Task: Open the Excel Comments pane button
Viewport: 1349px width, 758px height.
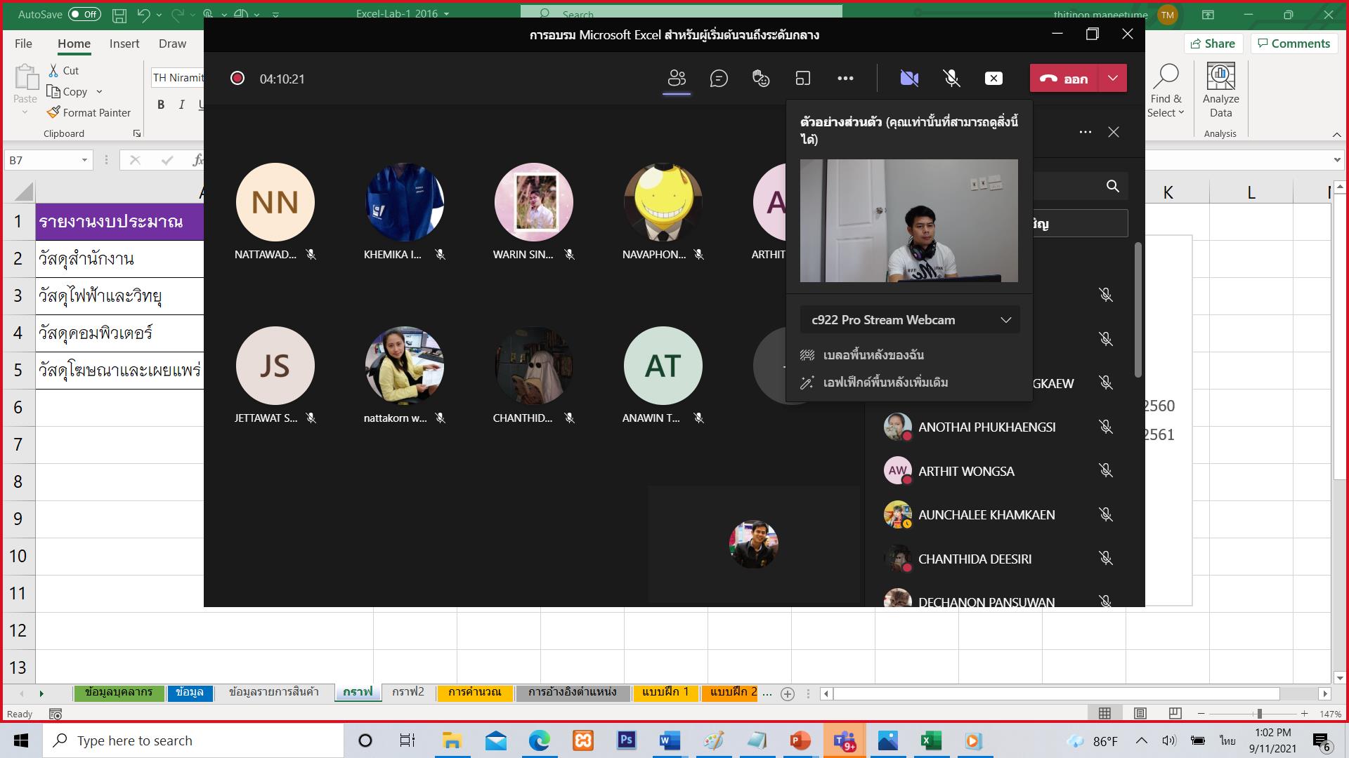Action: tap(1293, 44)
